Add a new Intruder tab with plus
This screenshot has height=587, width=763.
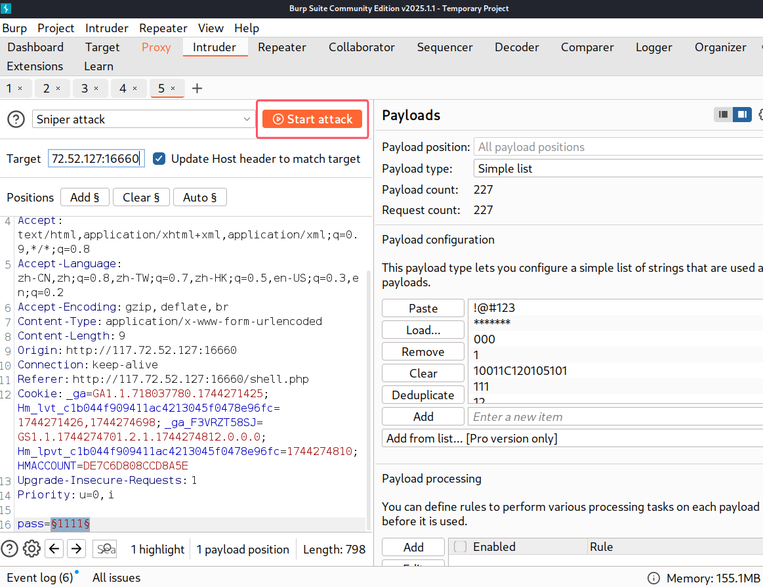pyautogui.click(x=197, y=88)
